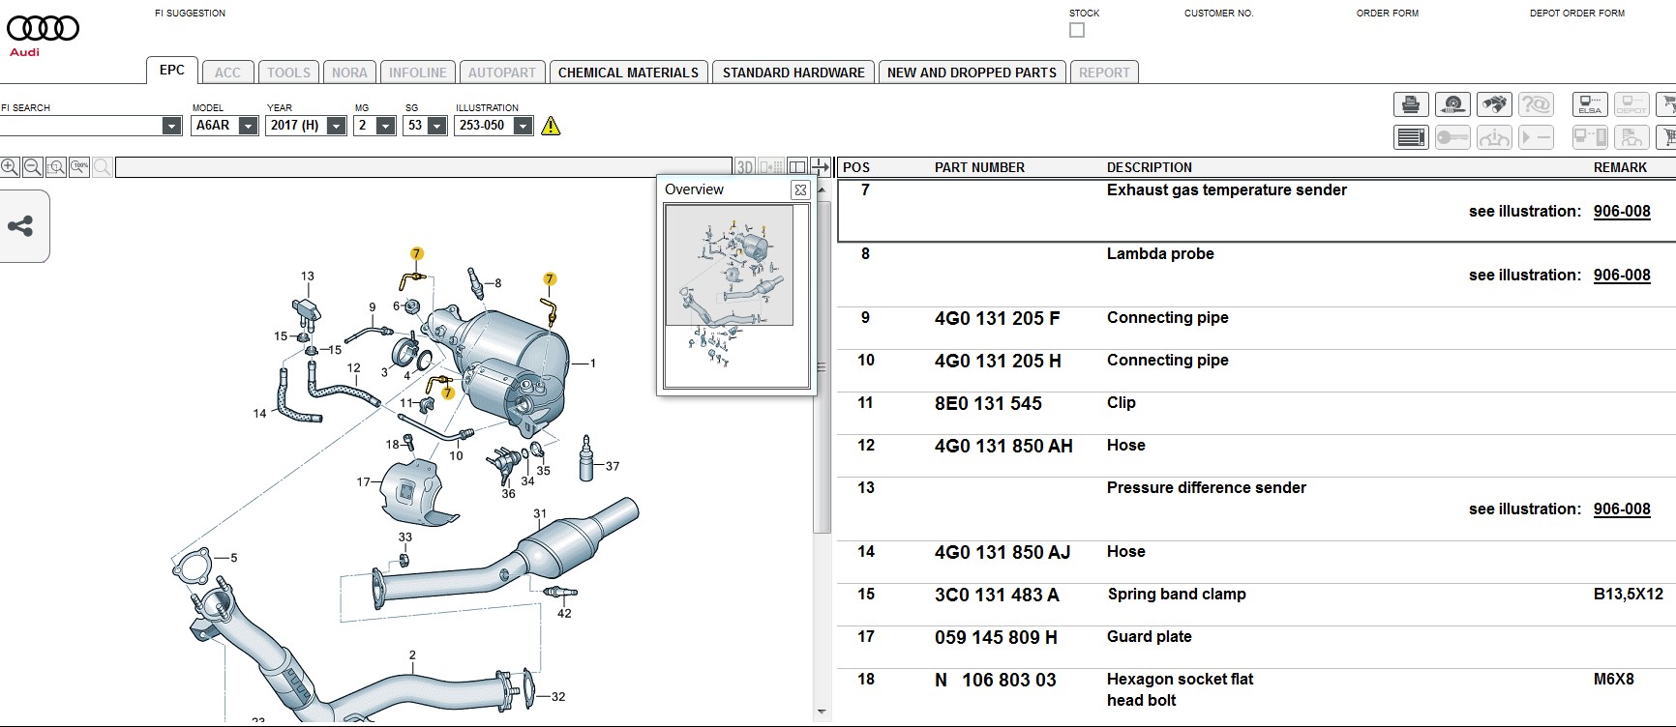The width and height of the screenshot is (1676, 727).
Task: Open the YEAR dropdown showing 2017 (H)
Action: click(x=336, y=126)
